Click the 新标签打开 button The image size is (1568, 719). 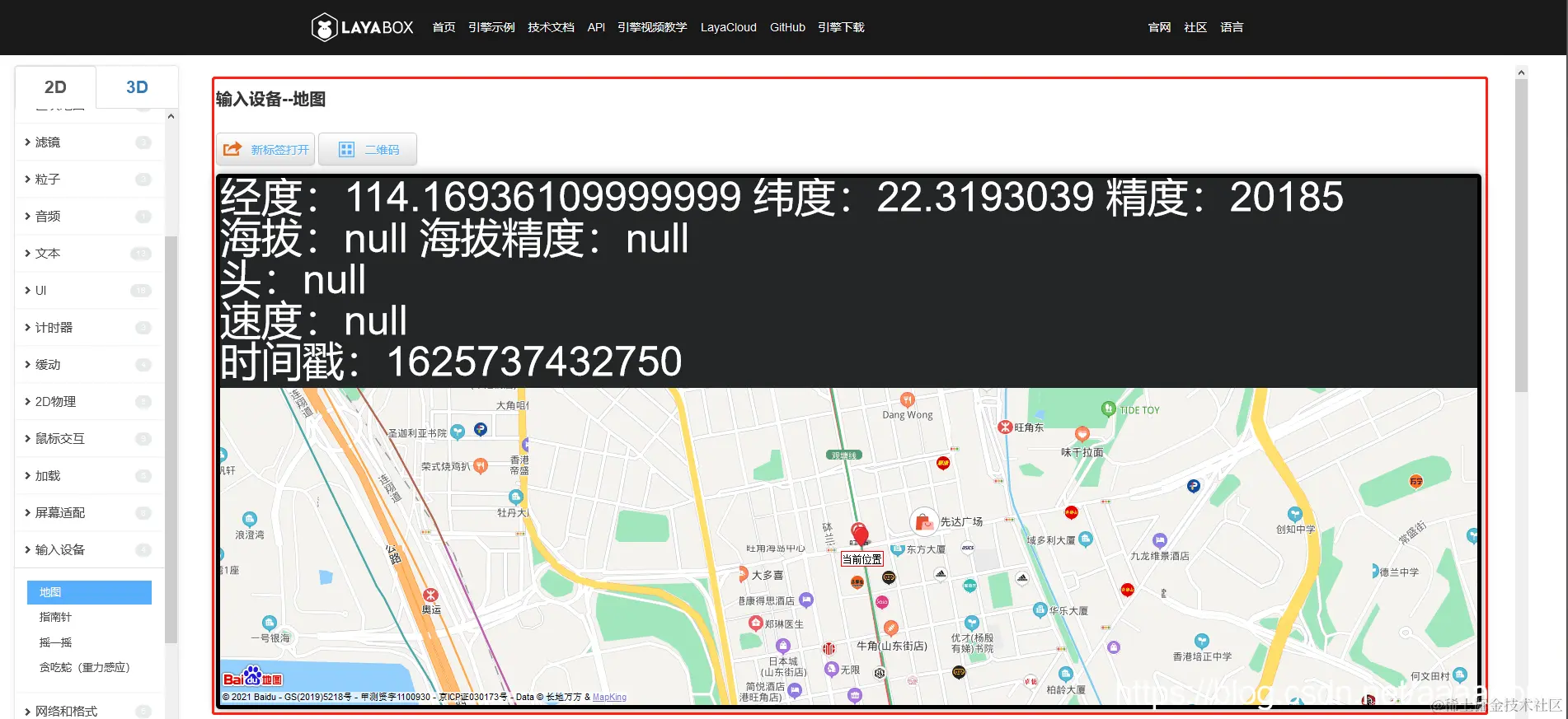point(265,149)
